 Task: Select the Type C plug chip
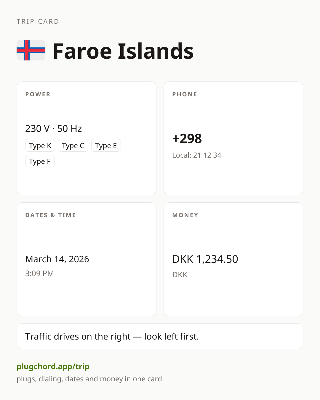73,145
